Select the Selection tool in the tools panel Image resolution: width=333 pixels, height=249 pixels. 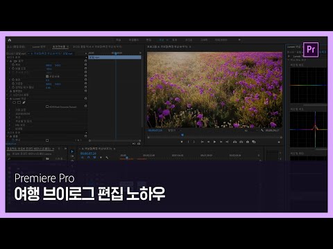tap(72, 151)
